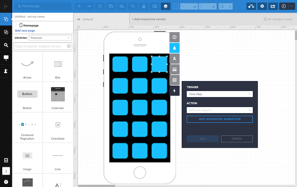Click Add responsive version
Viewport: 297px width, 187px height.
point(149,19)
